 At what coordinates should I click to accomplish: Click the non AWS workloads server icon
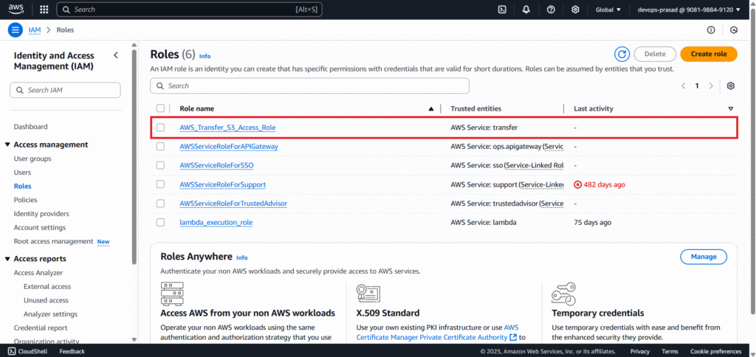[x=171, y=294]
